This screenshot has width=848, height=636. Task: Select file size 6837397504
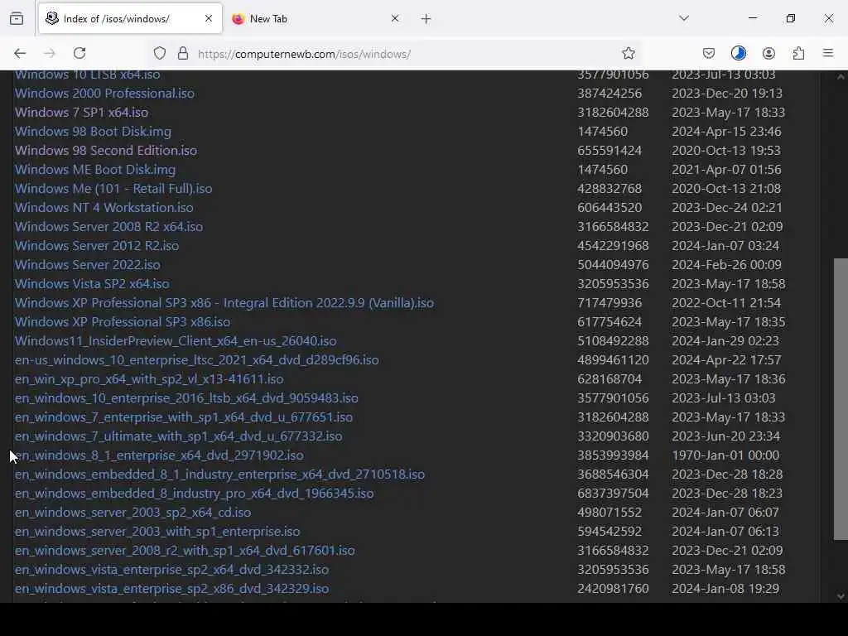pyautogui.click(x=613, y=494)
